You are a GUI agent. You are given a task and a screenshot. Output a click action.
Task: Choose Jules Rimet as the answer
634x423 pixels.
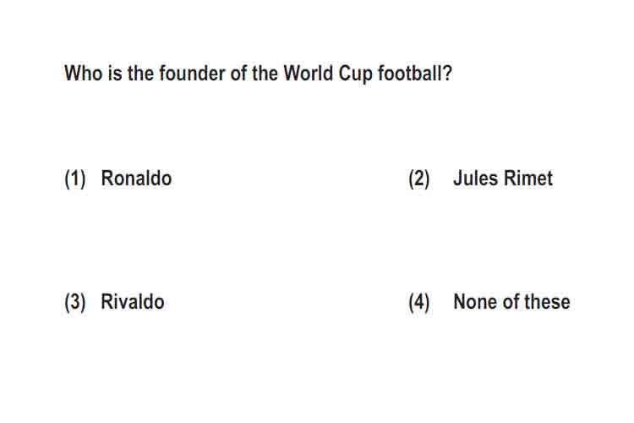coord(503,179)
